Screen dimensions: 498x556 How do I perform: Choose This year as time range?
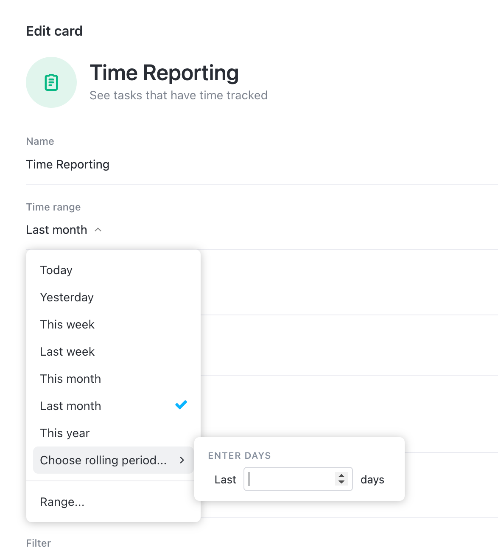[65, 433]
